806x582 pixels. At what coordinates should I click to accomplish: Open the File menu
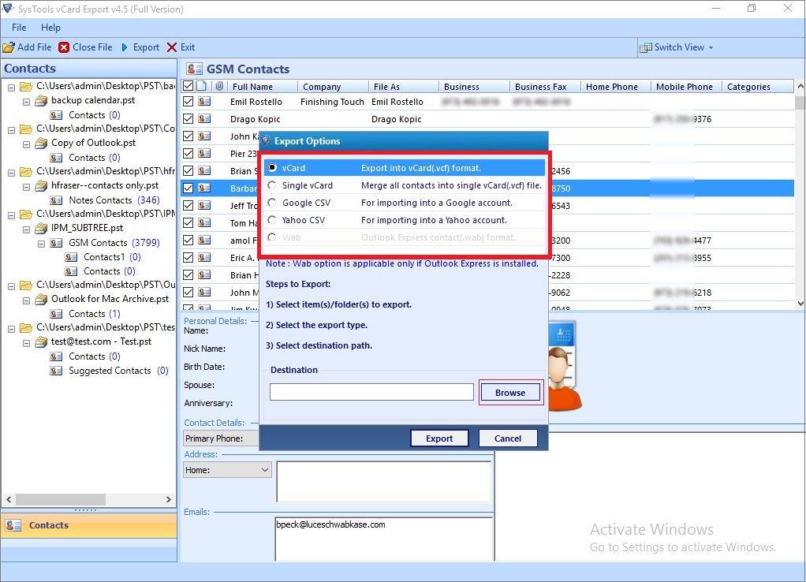tap(19, 28)
